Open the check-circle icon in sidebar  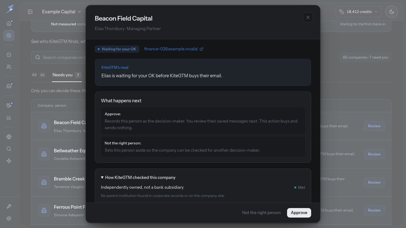(x=9, y=55)
